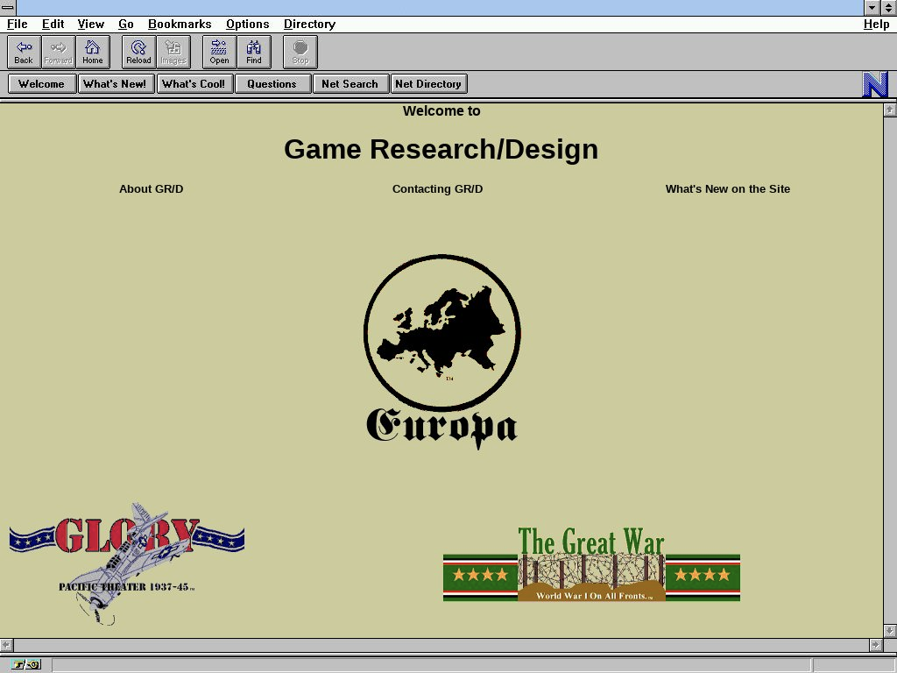Click the horizontal scrollbar right arrow

point(875,645)
